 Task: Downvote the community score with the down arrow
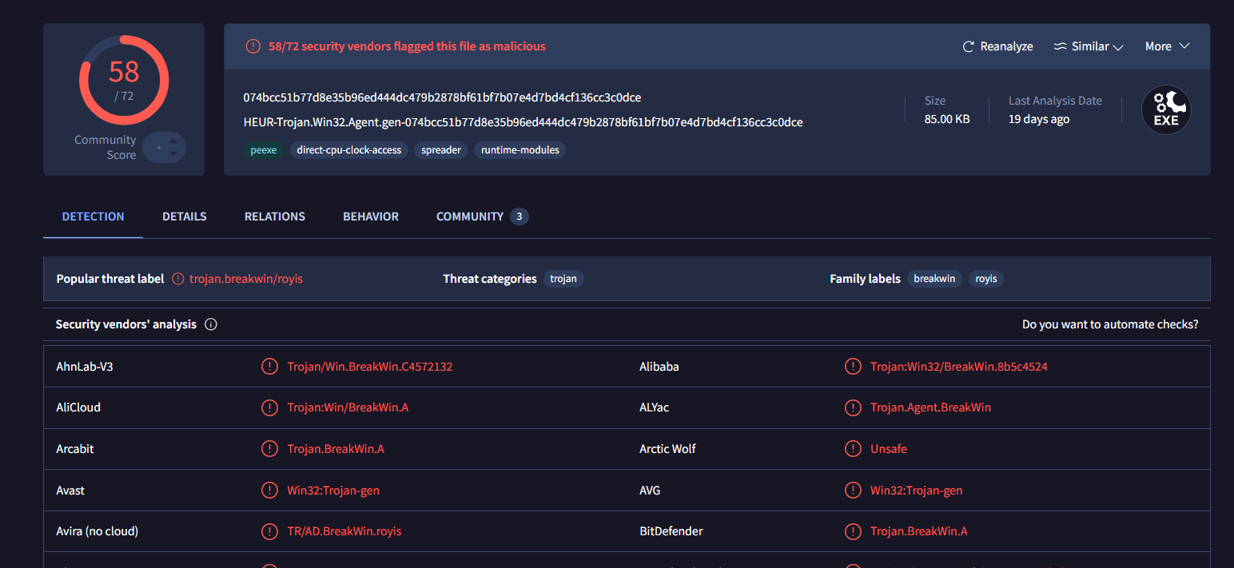[173, 155]
